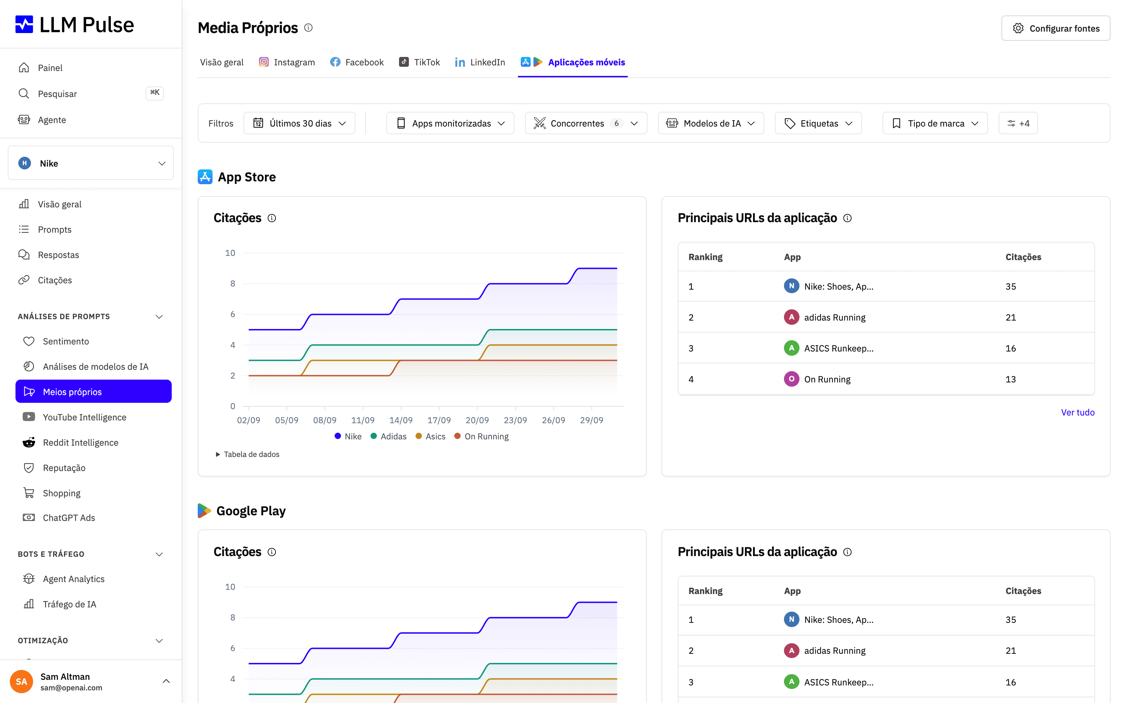The width and height of the screenshot is (1126, 703).
Task: Expand the Concorrentes filter dropdown
Action: click(586, 123)
